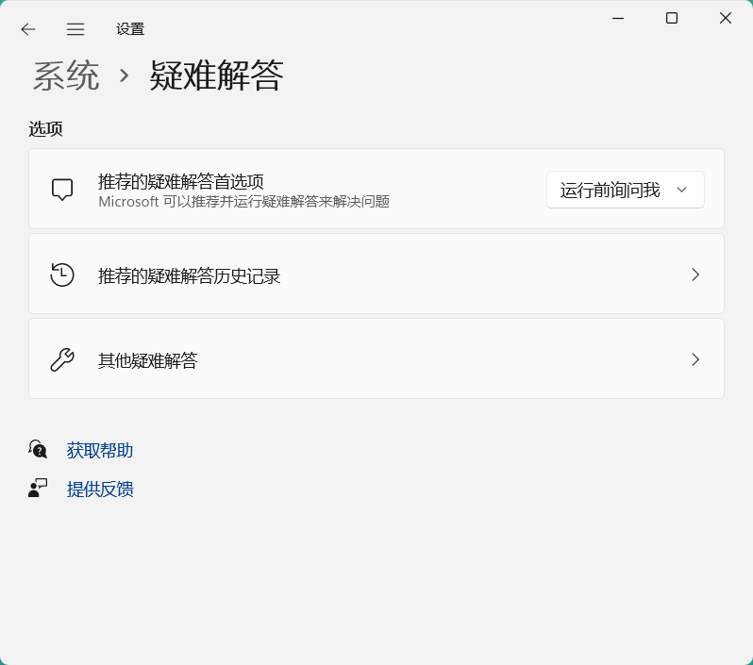Select the 推荐的疑难解答历史记录 label
Screen dimensions: 753x665
pyautogui.click(x=190, y=275)
